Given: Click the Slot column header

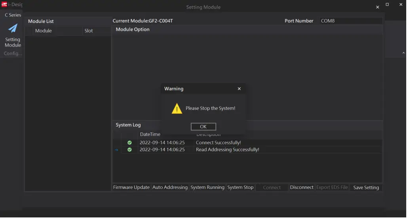Looking at the screenshot, I should pyautogui.click(x=89, y=31).
